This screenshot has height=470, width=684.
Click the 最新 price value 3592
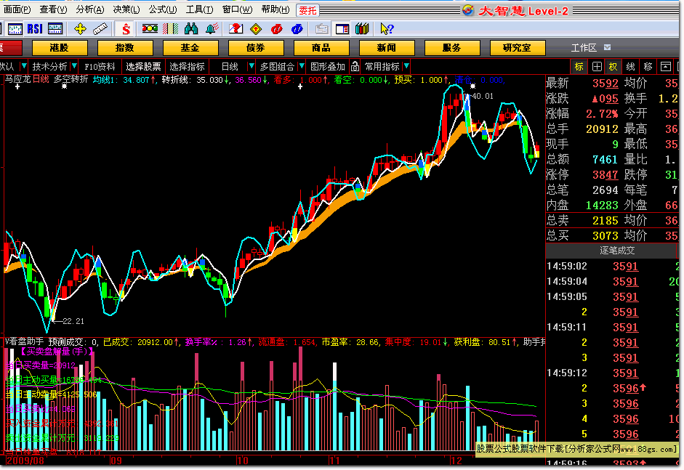coord(605,83)
